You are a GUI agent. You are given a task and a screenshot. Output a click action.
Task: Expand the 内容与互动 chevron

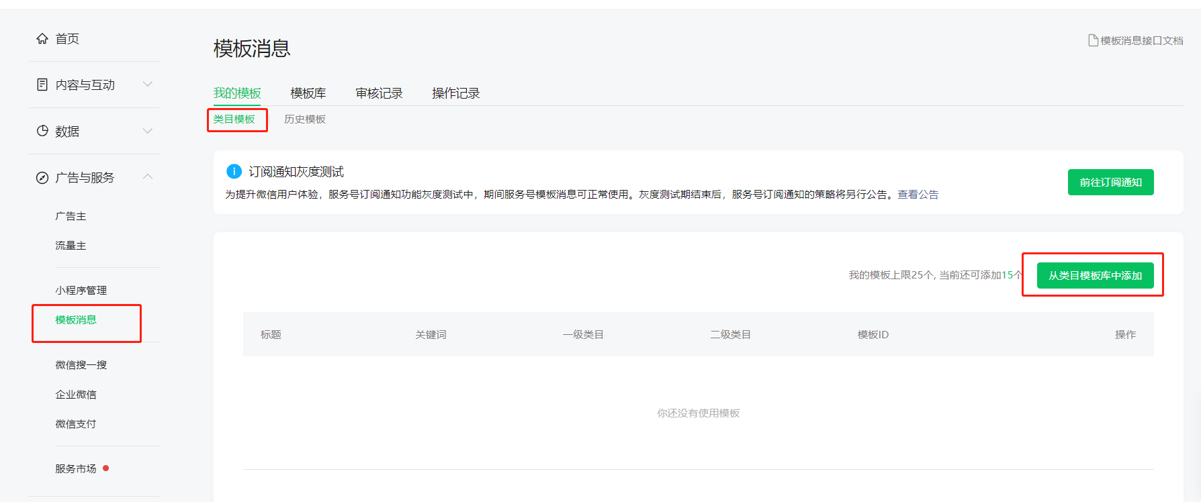[148, 85]
